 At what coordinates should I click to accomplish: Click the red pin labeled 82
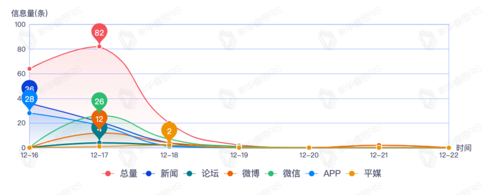pos(99,32)
